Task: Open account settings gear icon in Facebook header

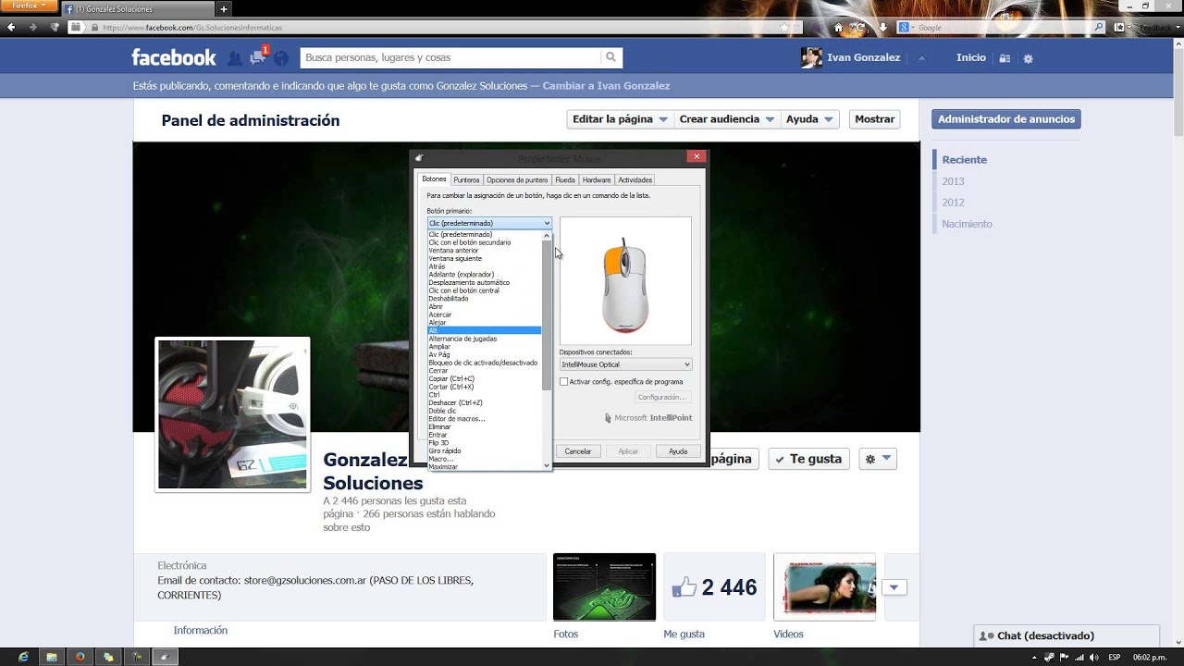Action: click(x=1028, y=58)
